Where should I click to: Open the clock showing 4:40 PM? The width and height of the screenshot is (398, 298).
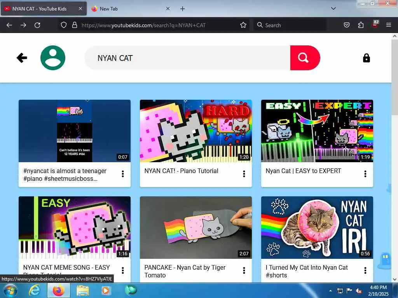[378, 291]
